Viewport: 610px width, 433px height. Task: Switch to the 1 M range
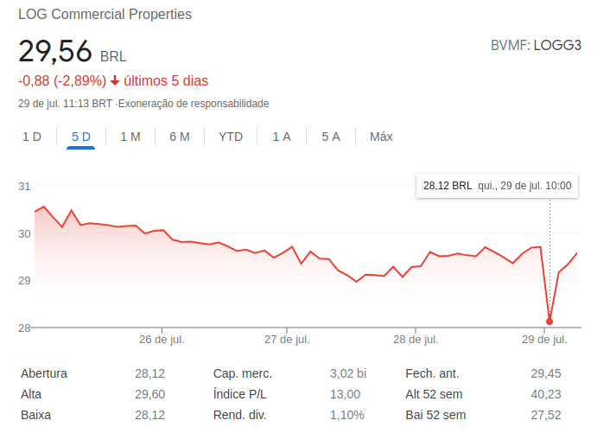(130, 137)
